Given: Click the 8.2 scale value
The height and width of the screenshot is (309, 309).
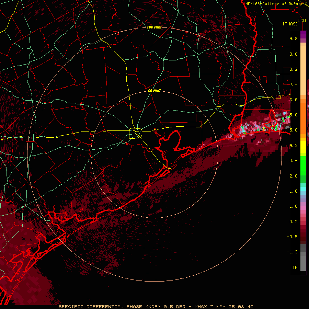Looking at the screenshot, I should (x=294, y=69).
